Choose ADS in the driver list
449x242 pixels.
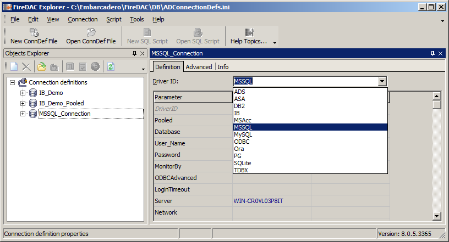[x=310, y=92]
